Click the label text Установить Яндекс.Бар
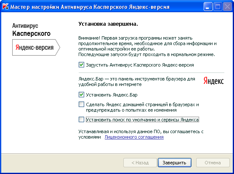This screenshot has height=174, width=234. [112, 95]
